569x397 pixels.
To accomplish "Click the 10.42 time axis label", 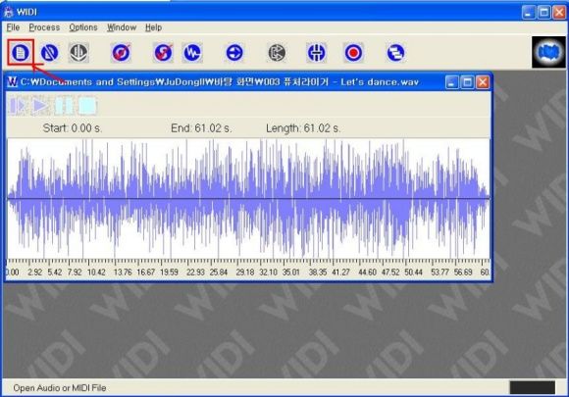I will click(x=96, y=272).
